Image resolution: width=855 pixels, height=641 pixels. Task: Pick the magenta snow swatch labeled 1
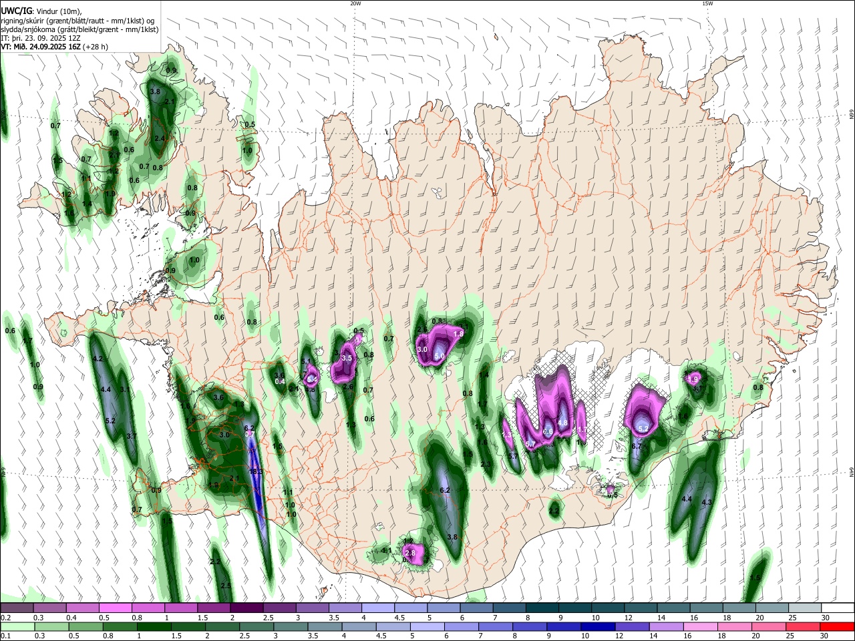(x=180, y=608)
